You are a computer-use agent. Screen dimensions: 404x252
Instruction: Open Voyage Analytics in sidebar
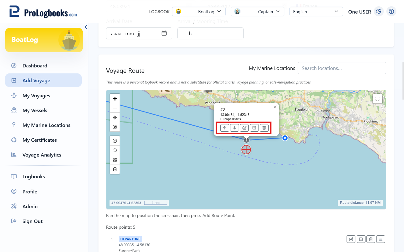click(x=43, y=155)
